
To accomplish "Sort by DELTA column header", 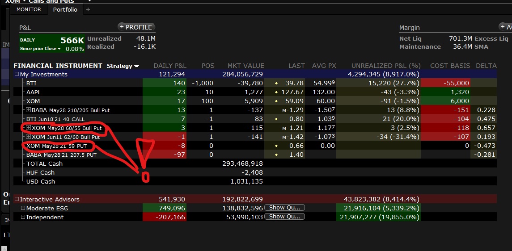I will point(486,66).
